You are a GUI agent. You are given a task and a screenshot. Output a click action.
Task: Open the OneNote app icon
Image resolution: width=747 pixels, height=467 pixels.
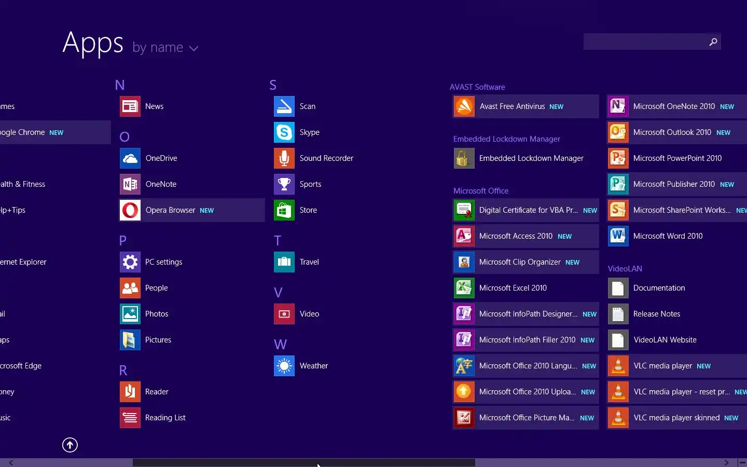130,184
